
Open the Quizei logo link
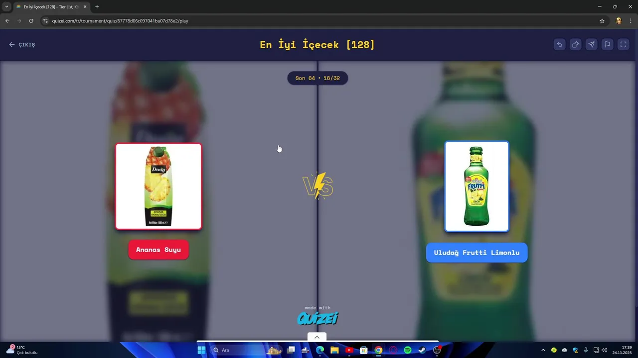(318, 318)
